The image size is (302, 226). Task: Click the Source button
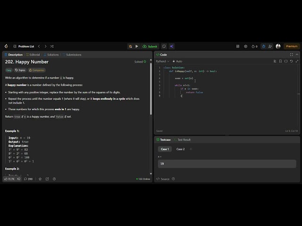163,179
